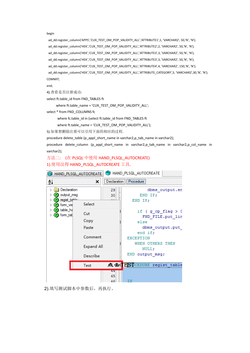250x353 pixels.
Task: Click the gray cube icon on the left HAND_PLSQL_AUTOCREATE header
Action: pyautogui.click(x=50, y=174)
